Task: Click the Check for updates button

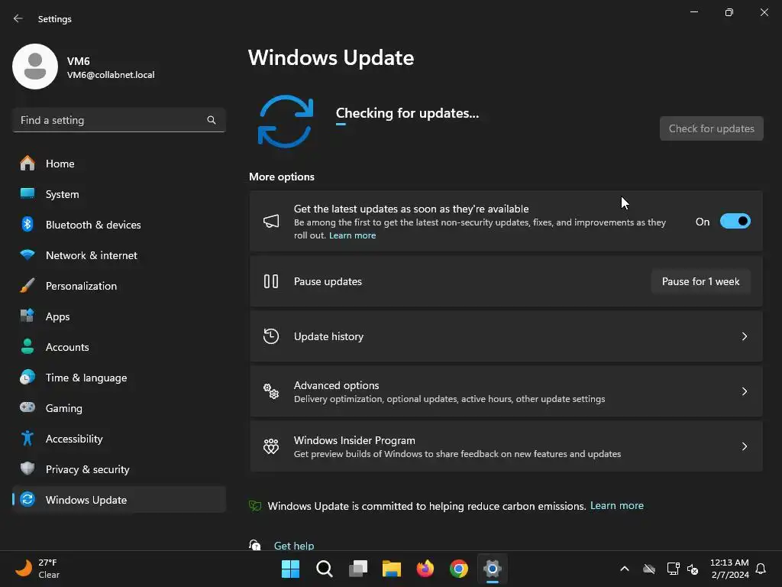Action: [x=711, y=128]
